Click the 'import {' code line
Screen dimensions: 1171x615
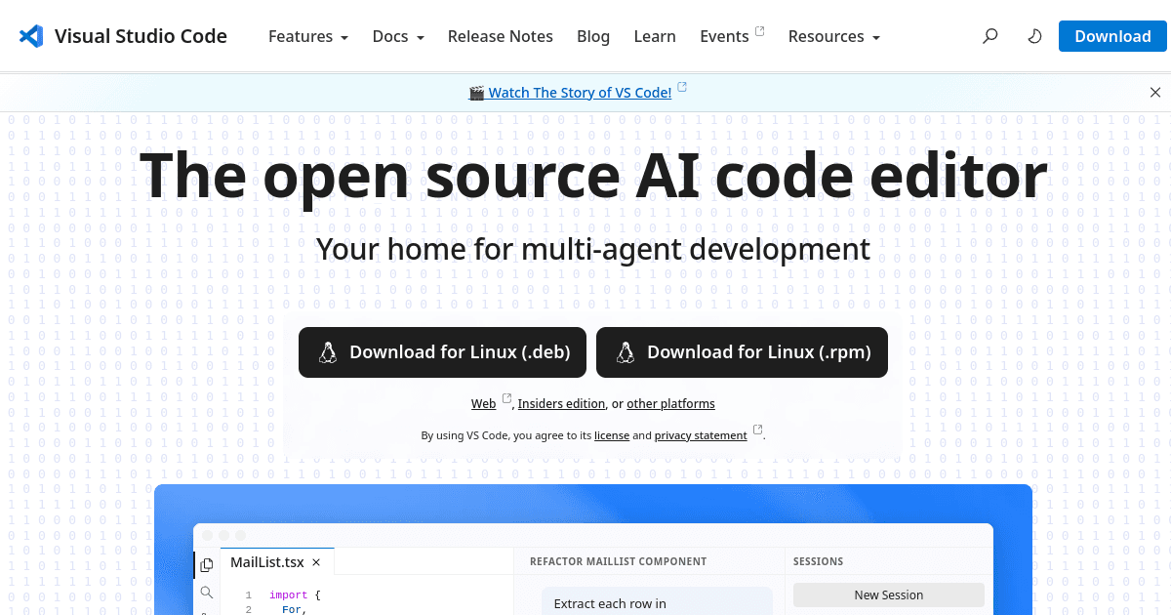295,594
